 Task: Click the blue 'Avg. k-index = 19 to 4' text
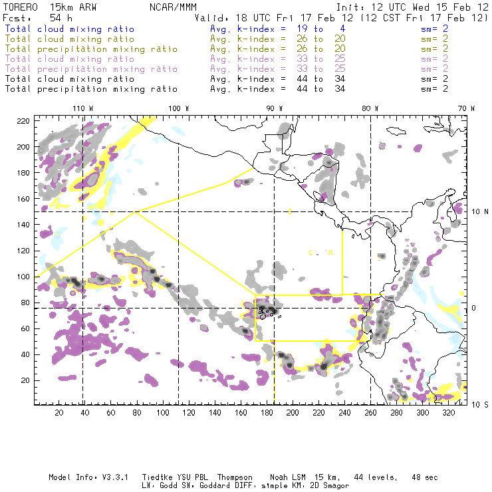coord(278,29)
